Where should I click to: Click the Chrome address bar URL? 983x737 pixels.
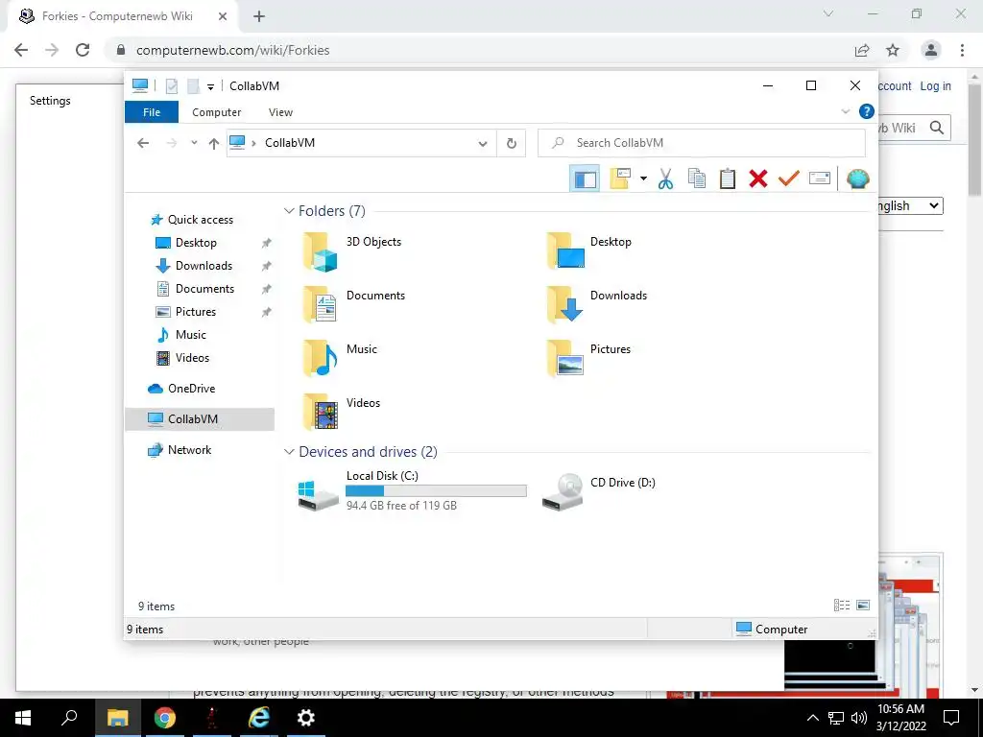click(232, 50)
